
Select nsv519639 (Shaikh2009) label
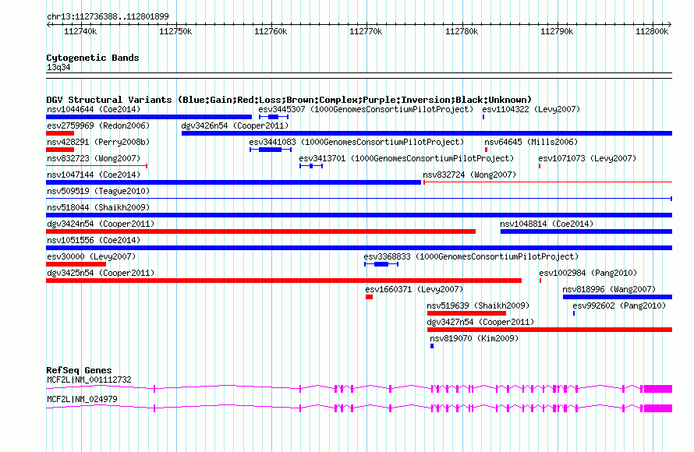tap(478, 305)
